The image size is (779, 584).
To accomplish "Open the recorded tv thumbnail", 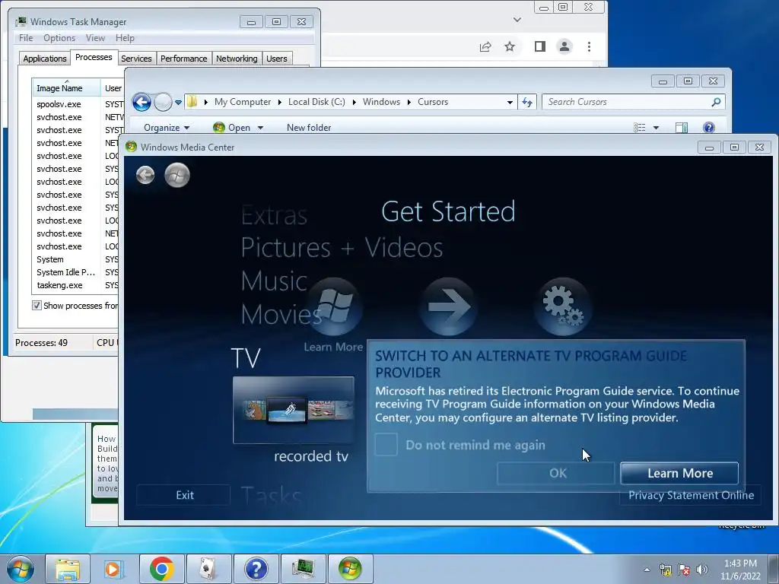I will click(x=294, y=410).
